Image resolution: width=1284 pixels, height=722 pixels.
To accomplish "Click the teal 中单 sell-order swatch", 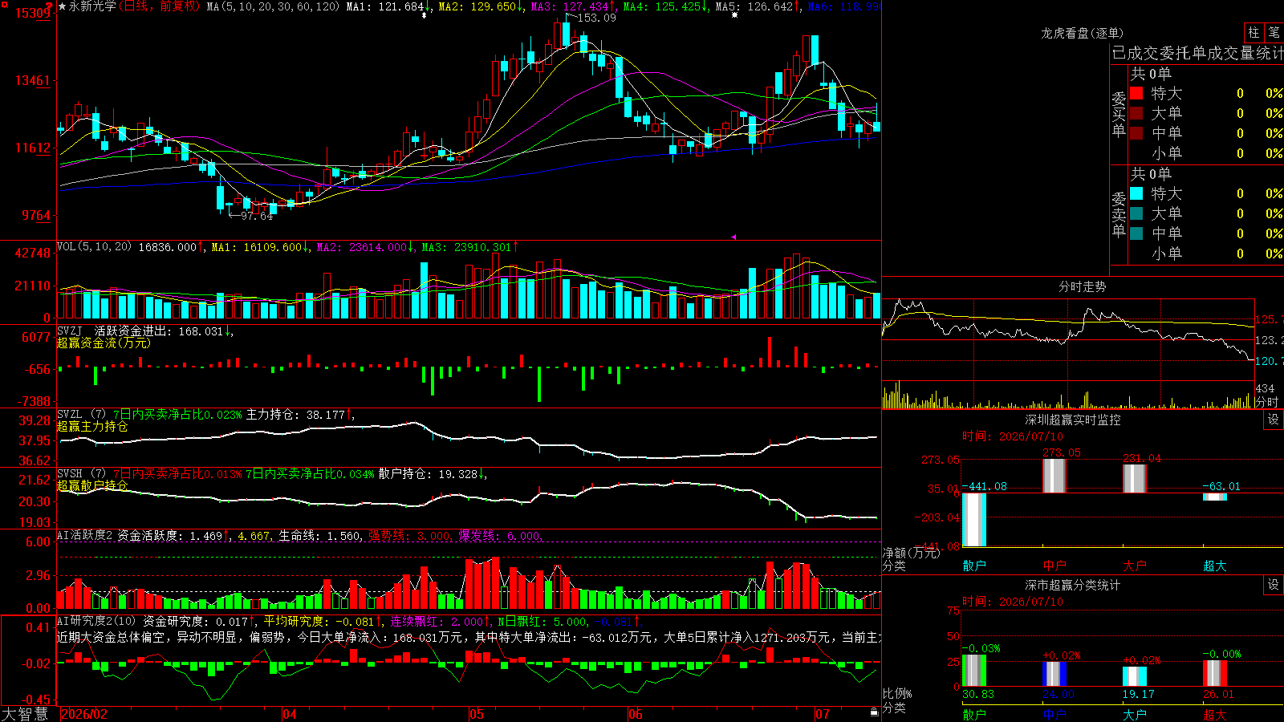I will pos(1136,233).
